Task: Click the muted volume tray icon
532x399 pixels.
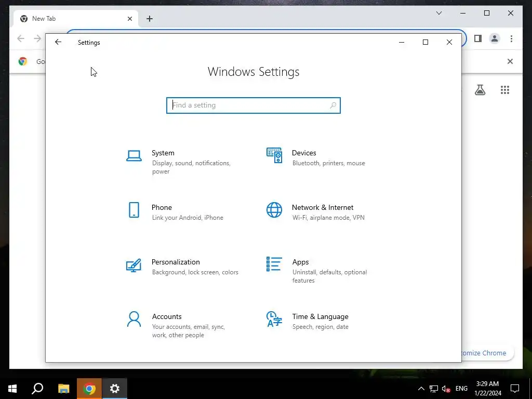Action: tap(446, 389)
